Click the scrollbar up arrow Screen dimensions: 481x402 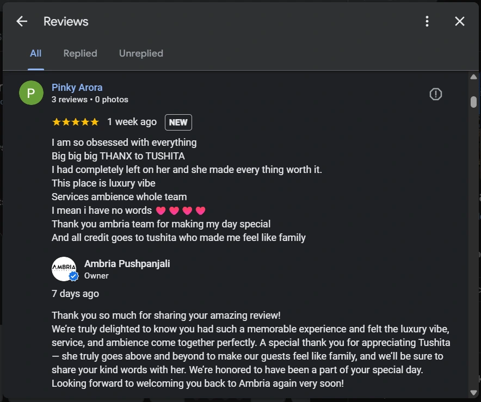click(473, 77)
